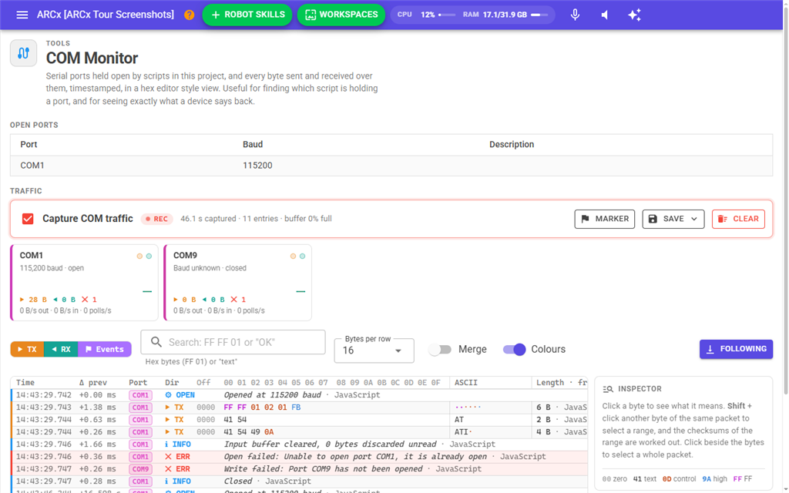Click the FB byte in the first TX row
Screen dimensions: 789x493
click(x=296, y=407)
